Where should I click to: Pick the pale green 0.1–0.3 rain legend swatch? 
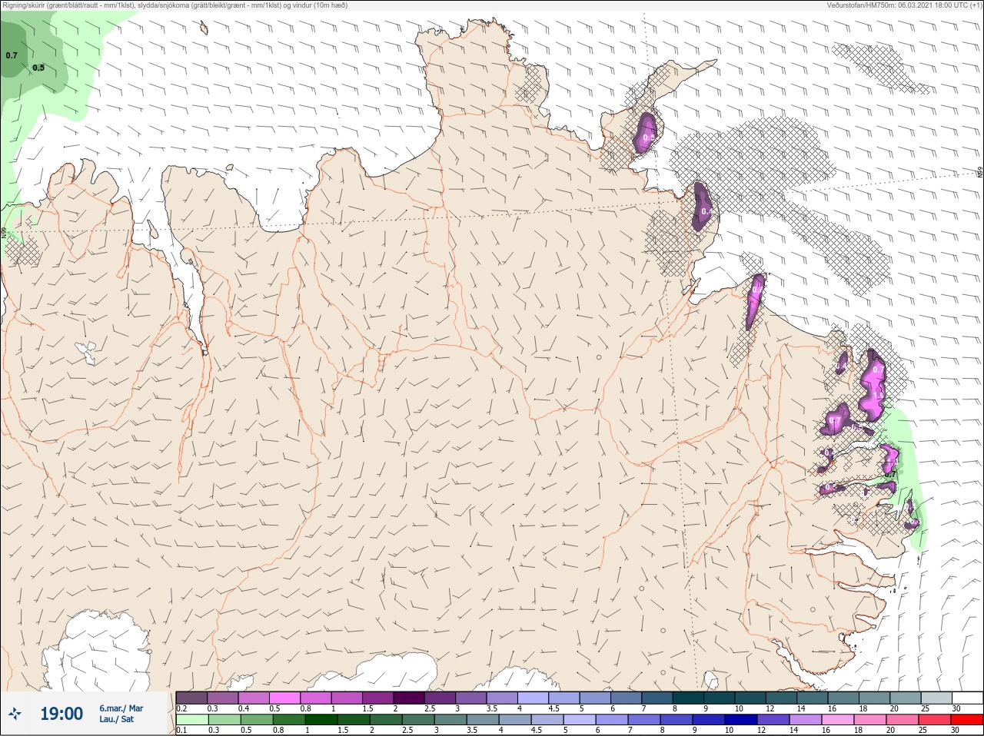pos(192,720)
